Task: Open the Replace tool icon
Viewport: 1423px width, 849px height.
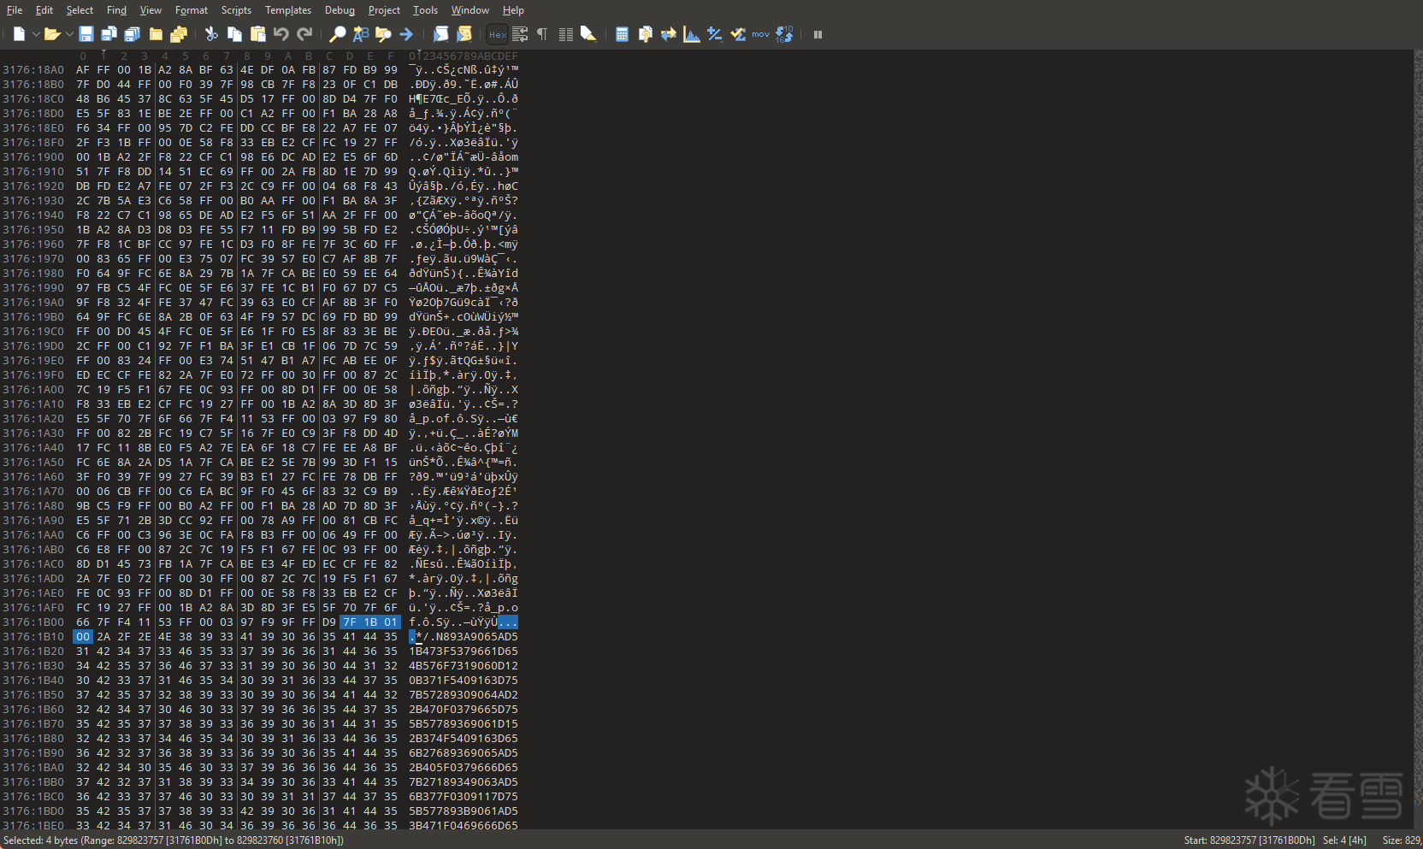Action: (x=361, y=34)
